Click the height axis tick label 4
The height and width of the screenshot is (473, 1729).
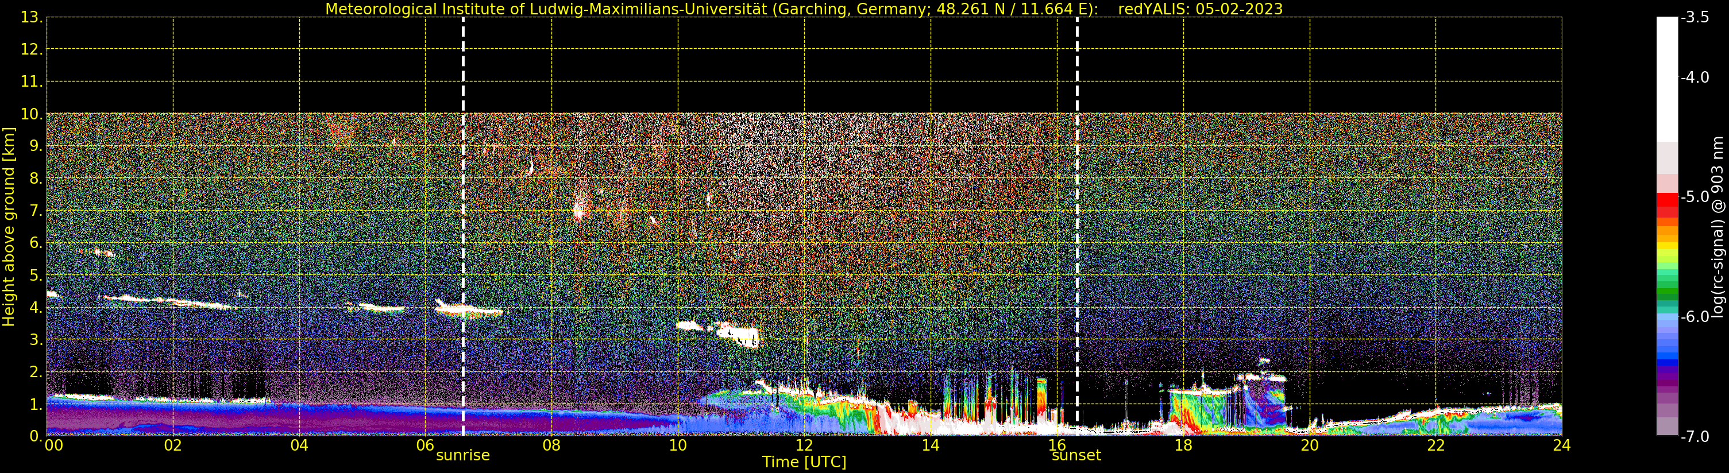click(35, 307)
